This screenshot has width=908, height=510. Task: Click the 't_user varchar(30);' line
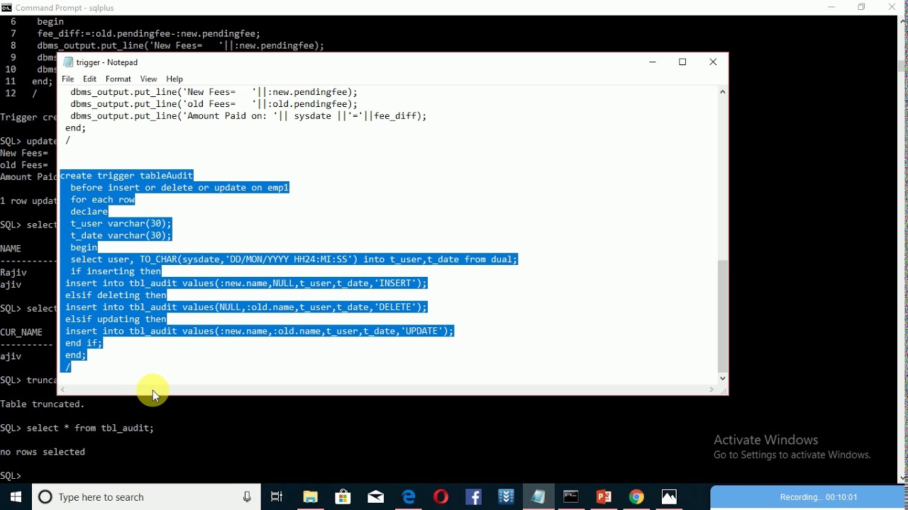(121, 223)
